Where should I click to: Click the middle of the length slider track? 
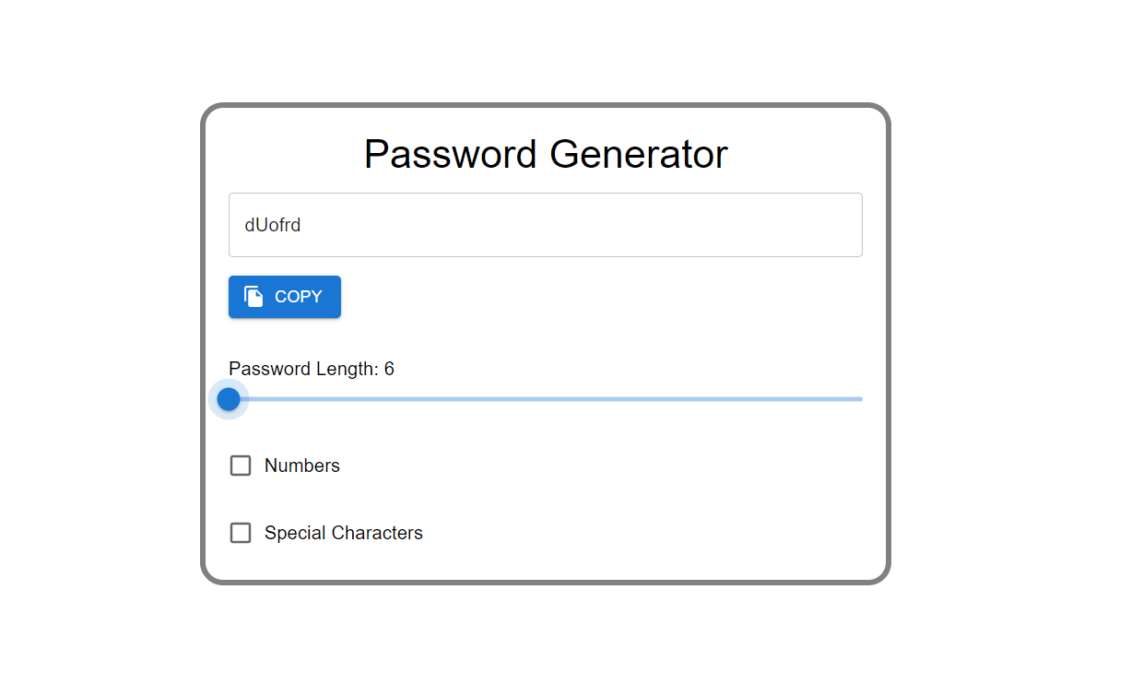pos(545,399)
